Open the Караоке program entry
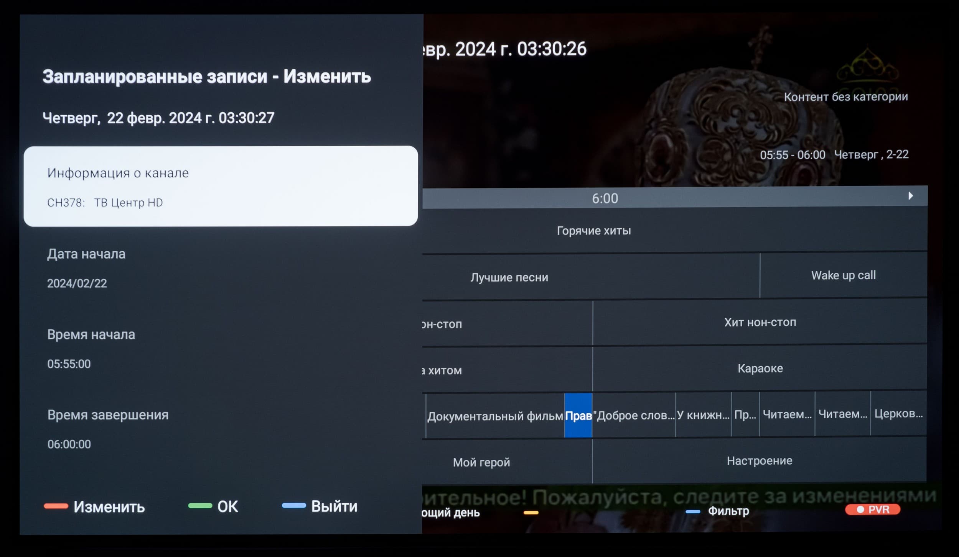This screenshot has height=557, width=959. coord(760,369)
